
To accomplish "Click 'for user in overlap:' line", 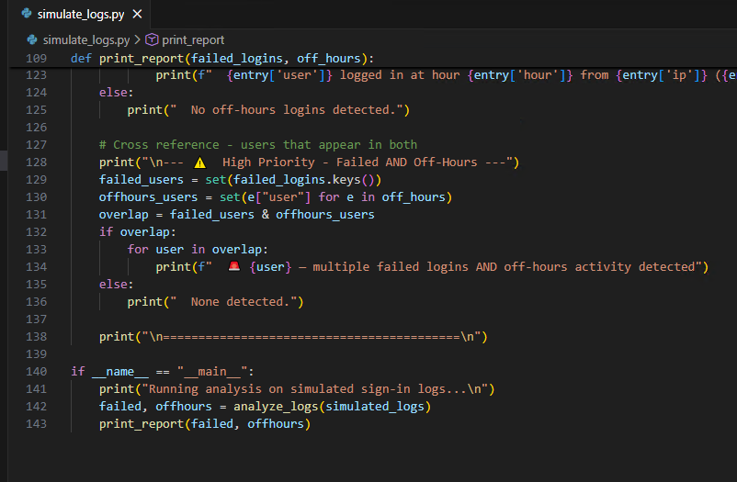I will [x=198, y=250].
